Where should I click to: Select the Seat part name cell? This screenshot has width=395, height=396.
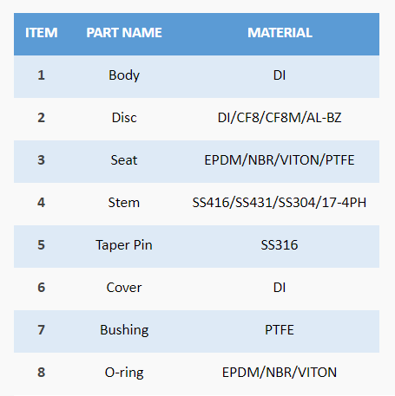pyautogui.click(x=124, y=160)
